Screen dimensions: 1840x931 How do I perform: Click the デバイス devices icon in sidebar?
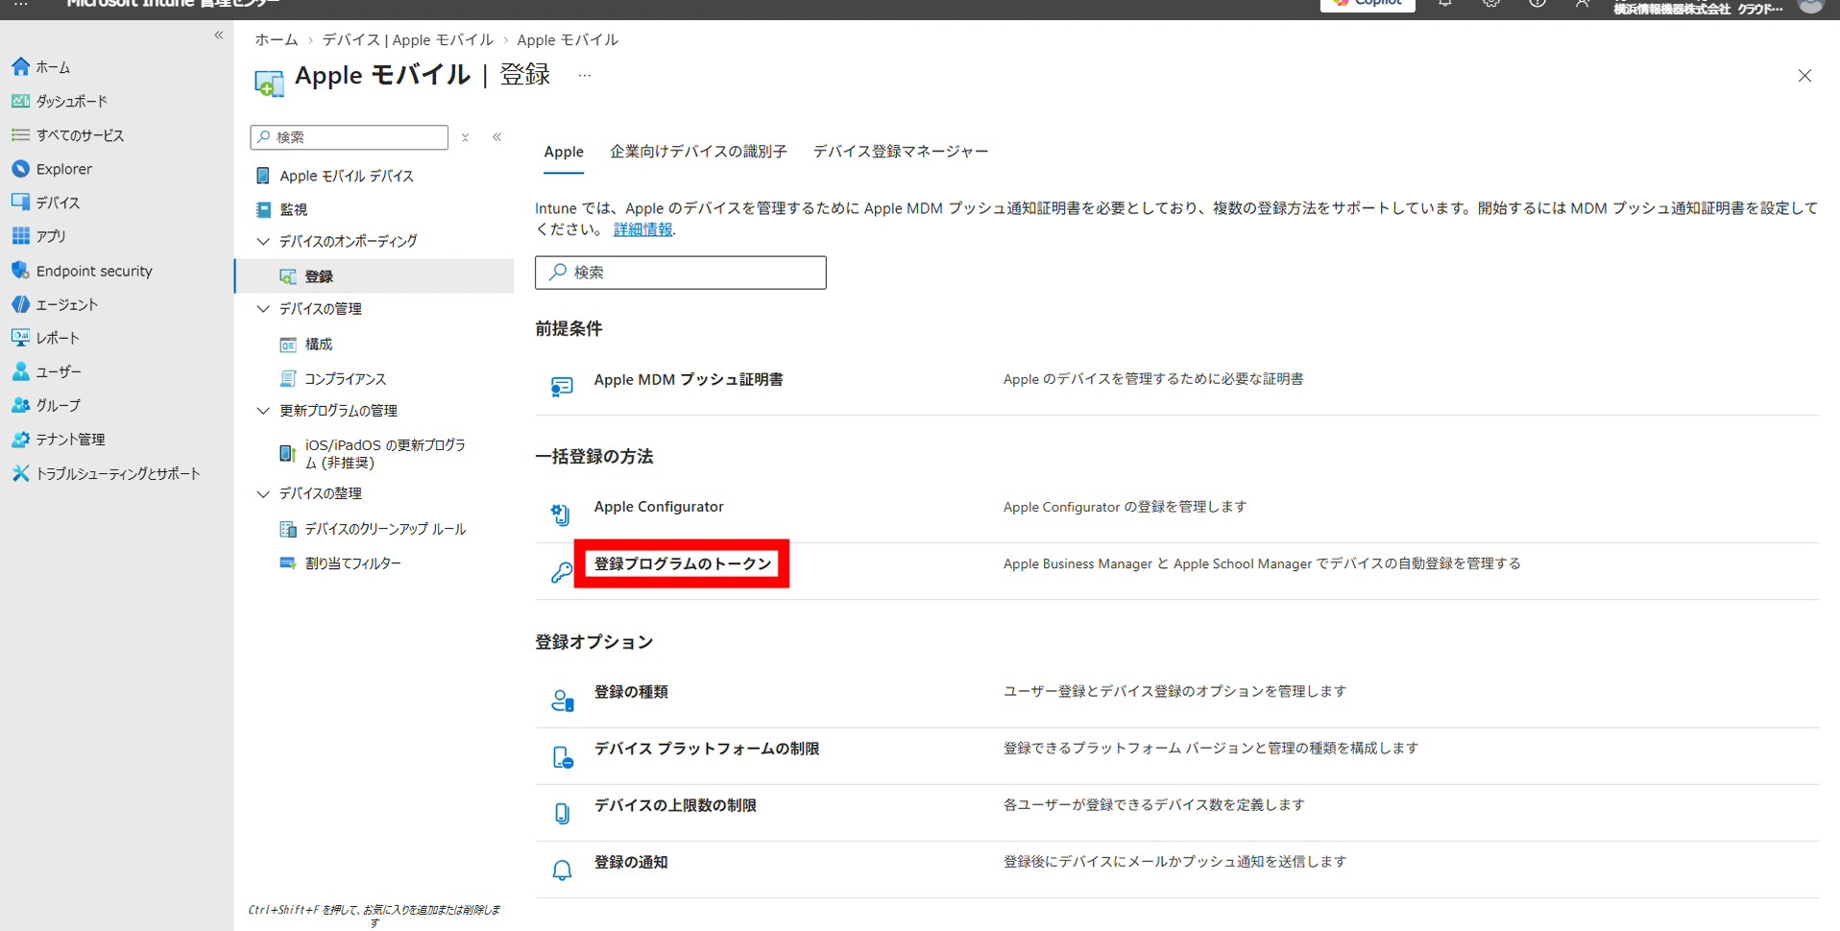[20, 203]
